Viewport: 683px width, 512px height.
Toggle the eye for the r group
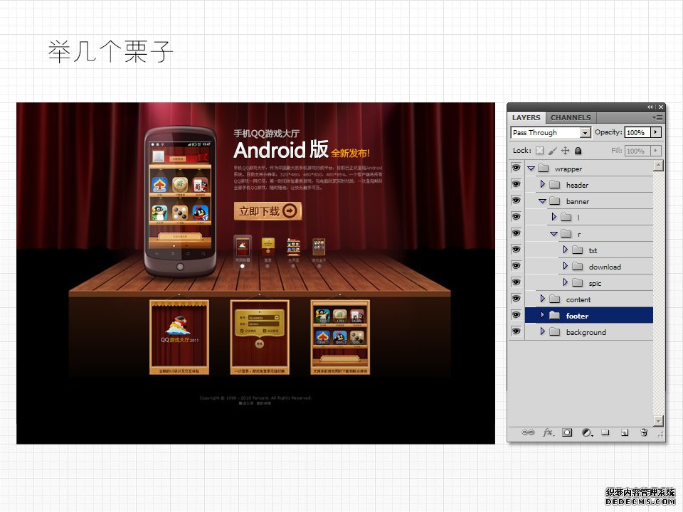[517, 233]
